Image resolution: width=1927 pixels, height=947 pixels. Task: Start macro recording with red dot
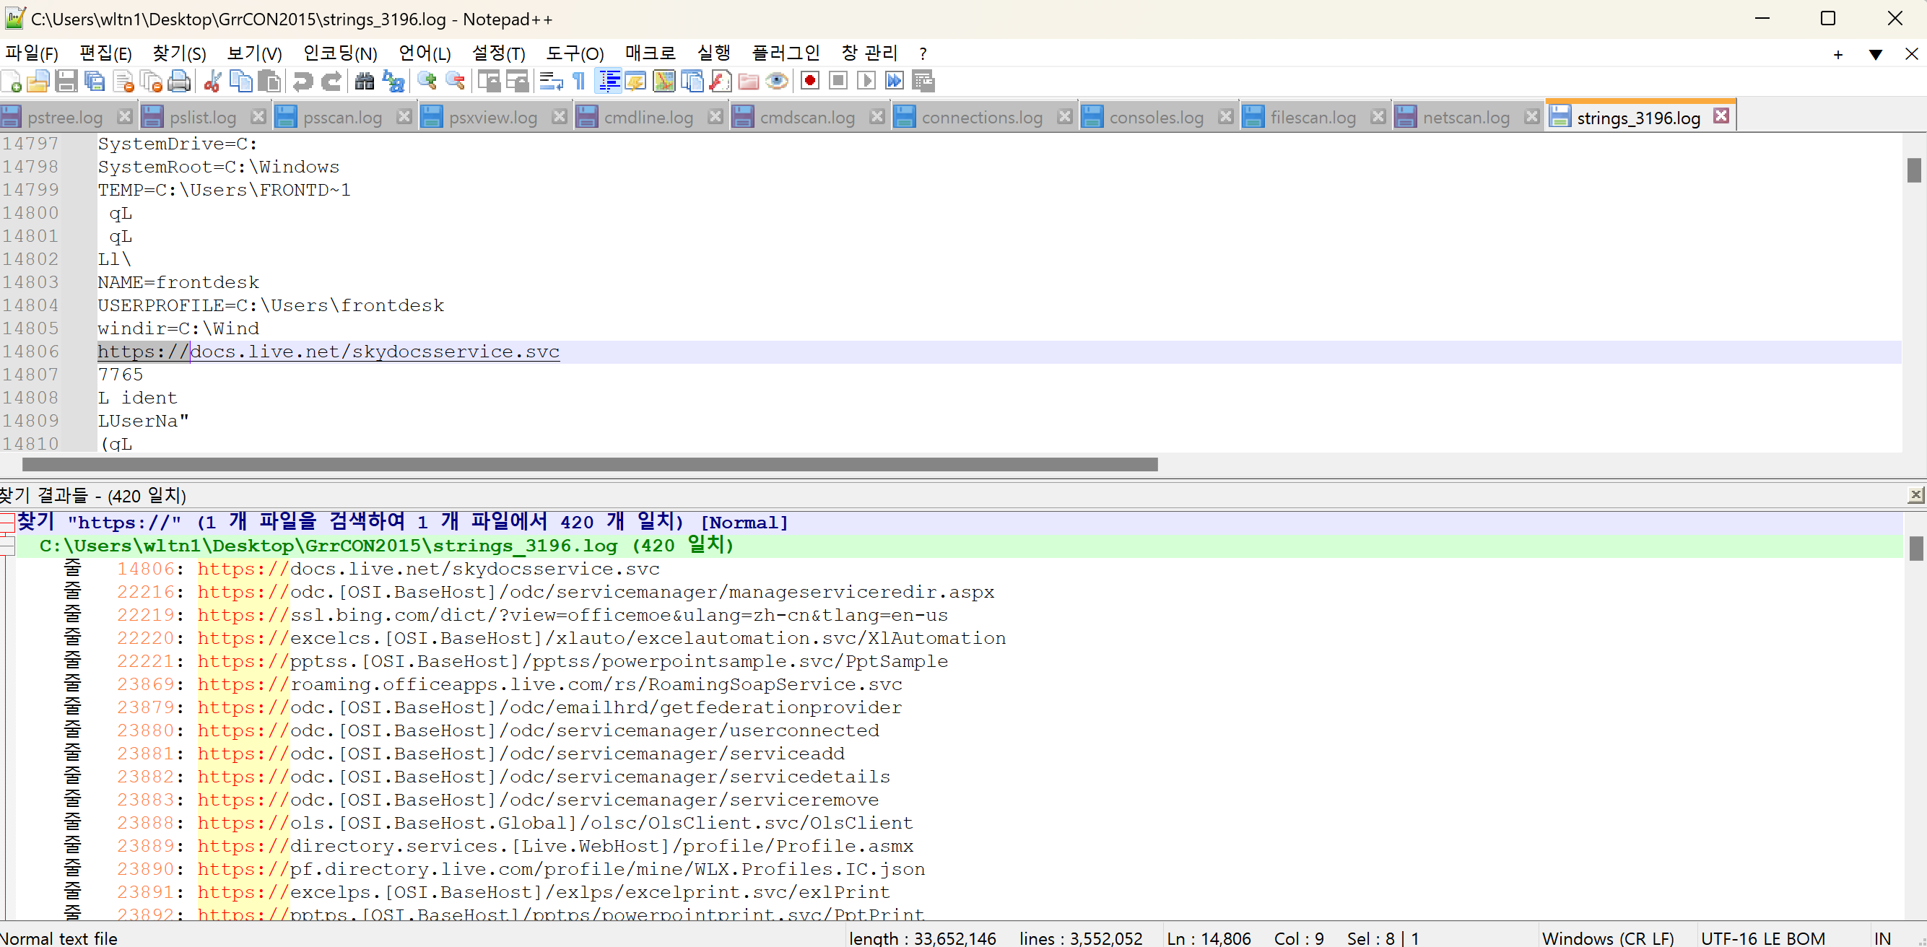pyautogui.click(x=810, y=81)
